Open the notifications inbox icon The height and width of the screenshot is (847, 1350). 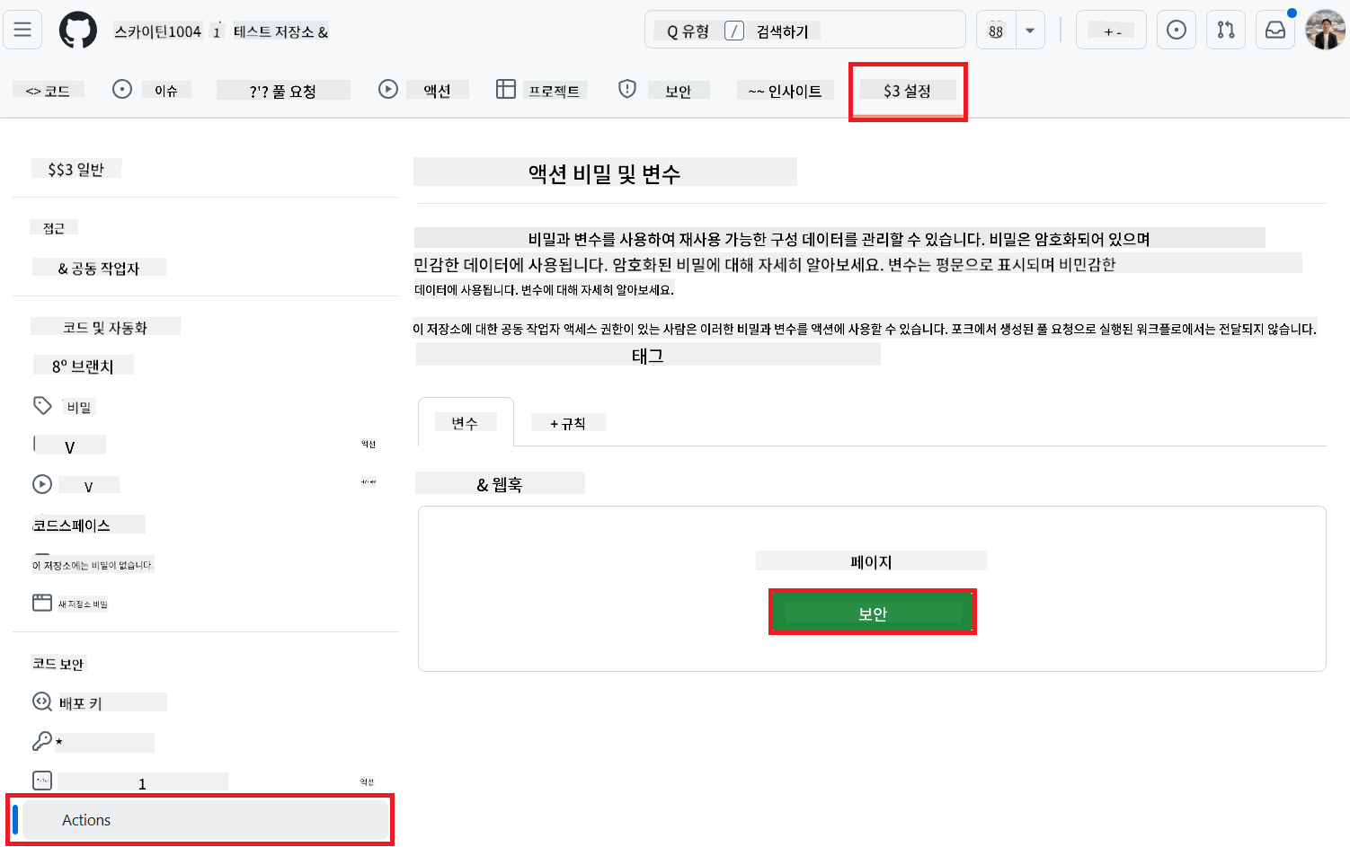(1275, 31)
